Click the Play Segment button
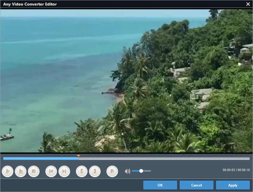The image size is (253, 192). click(x=21, y=171)
